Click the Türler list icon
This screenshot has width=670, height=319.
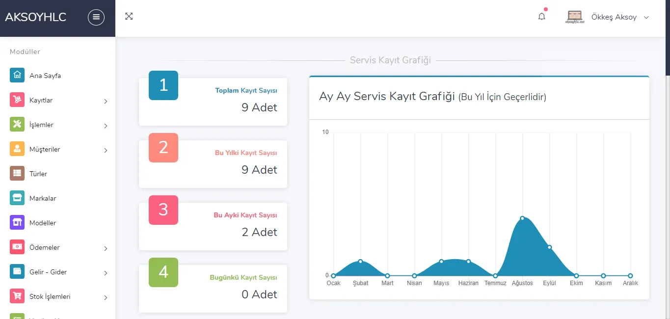point(17,174)
